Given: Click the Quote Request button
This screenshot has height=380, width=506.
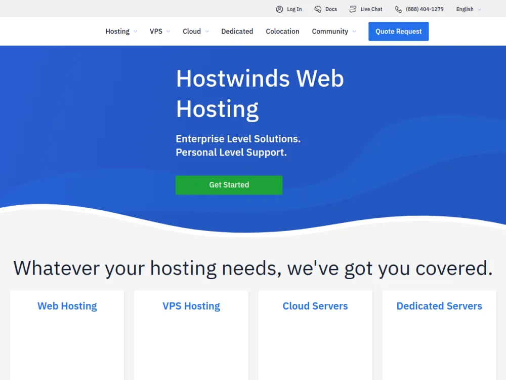Looking at the screenshot, I should (x=399, y=31).
